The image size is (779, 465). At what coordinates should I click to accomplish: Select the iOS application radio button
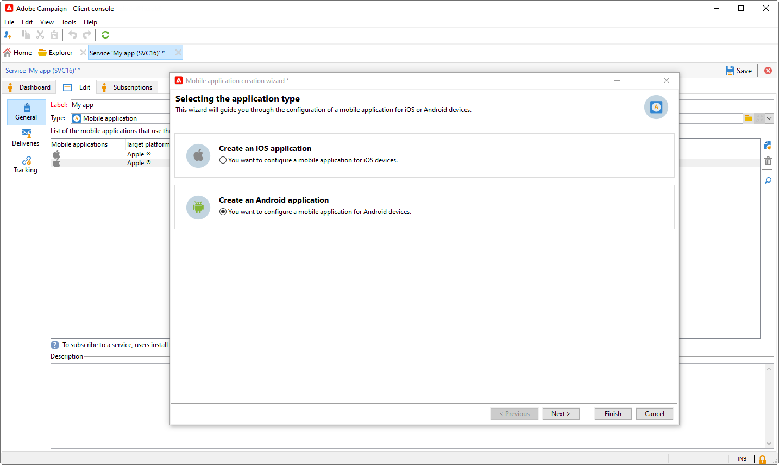pos(223,160)
